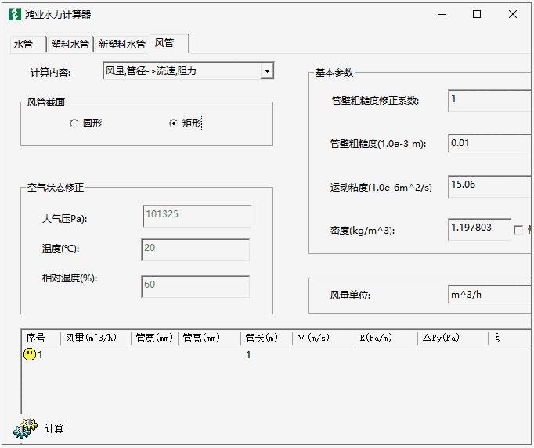Click the △Py(Pa) column header
534x448 pixels.
click(453, 338)
